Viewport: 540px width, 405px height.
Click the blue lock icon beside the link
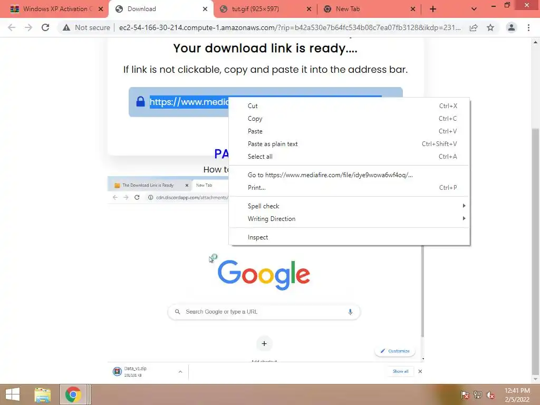[x=140, y=102]
